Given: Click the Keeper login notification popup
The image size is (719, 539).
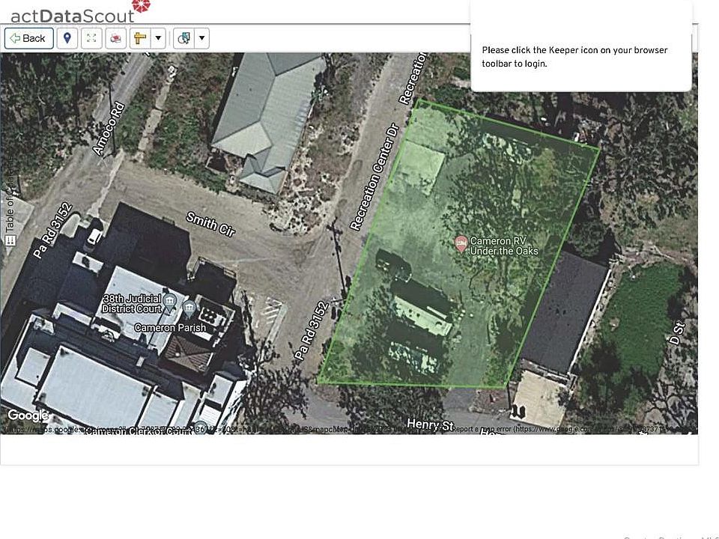Looking at the screenshot, I should click(580, 57).
